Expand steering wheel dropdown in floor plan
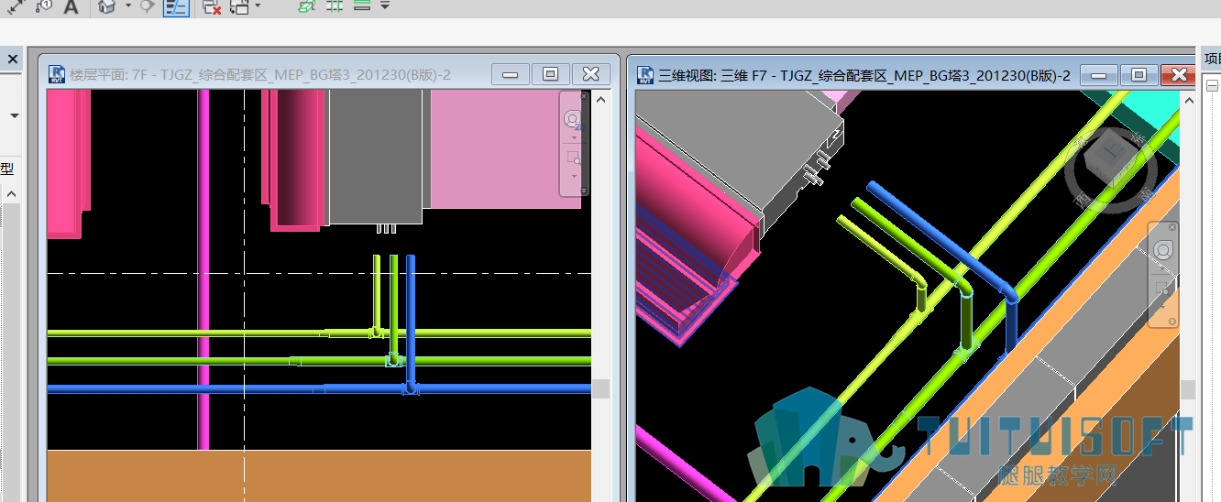The image size is (1221, 502). pyautogui.click(x=574, y=136)
